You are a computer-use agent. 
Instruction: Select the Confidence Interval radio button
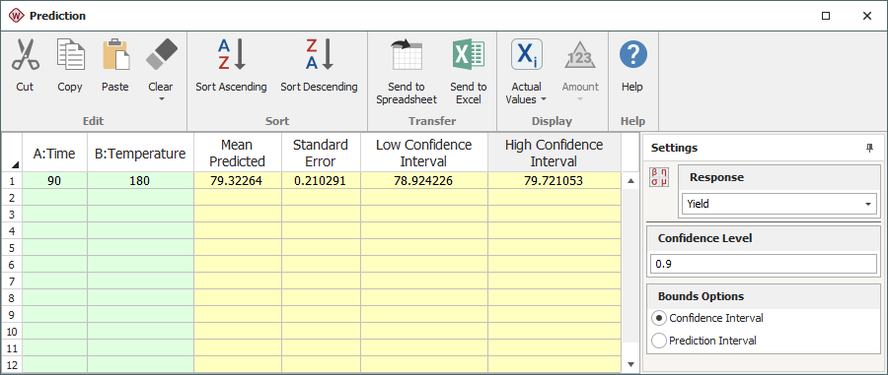pyautogui.click(x=659, y=318)
